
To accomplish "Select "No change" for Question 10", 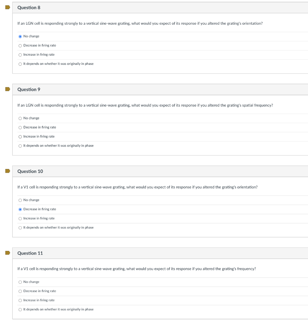I will (20, 200).
